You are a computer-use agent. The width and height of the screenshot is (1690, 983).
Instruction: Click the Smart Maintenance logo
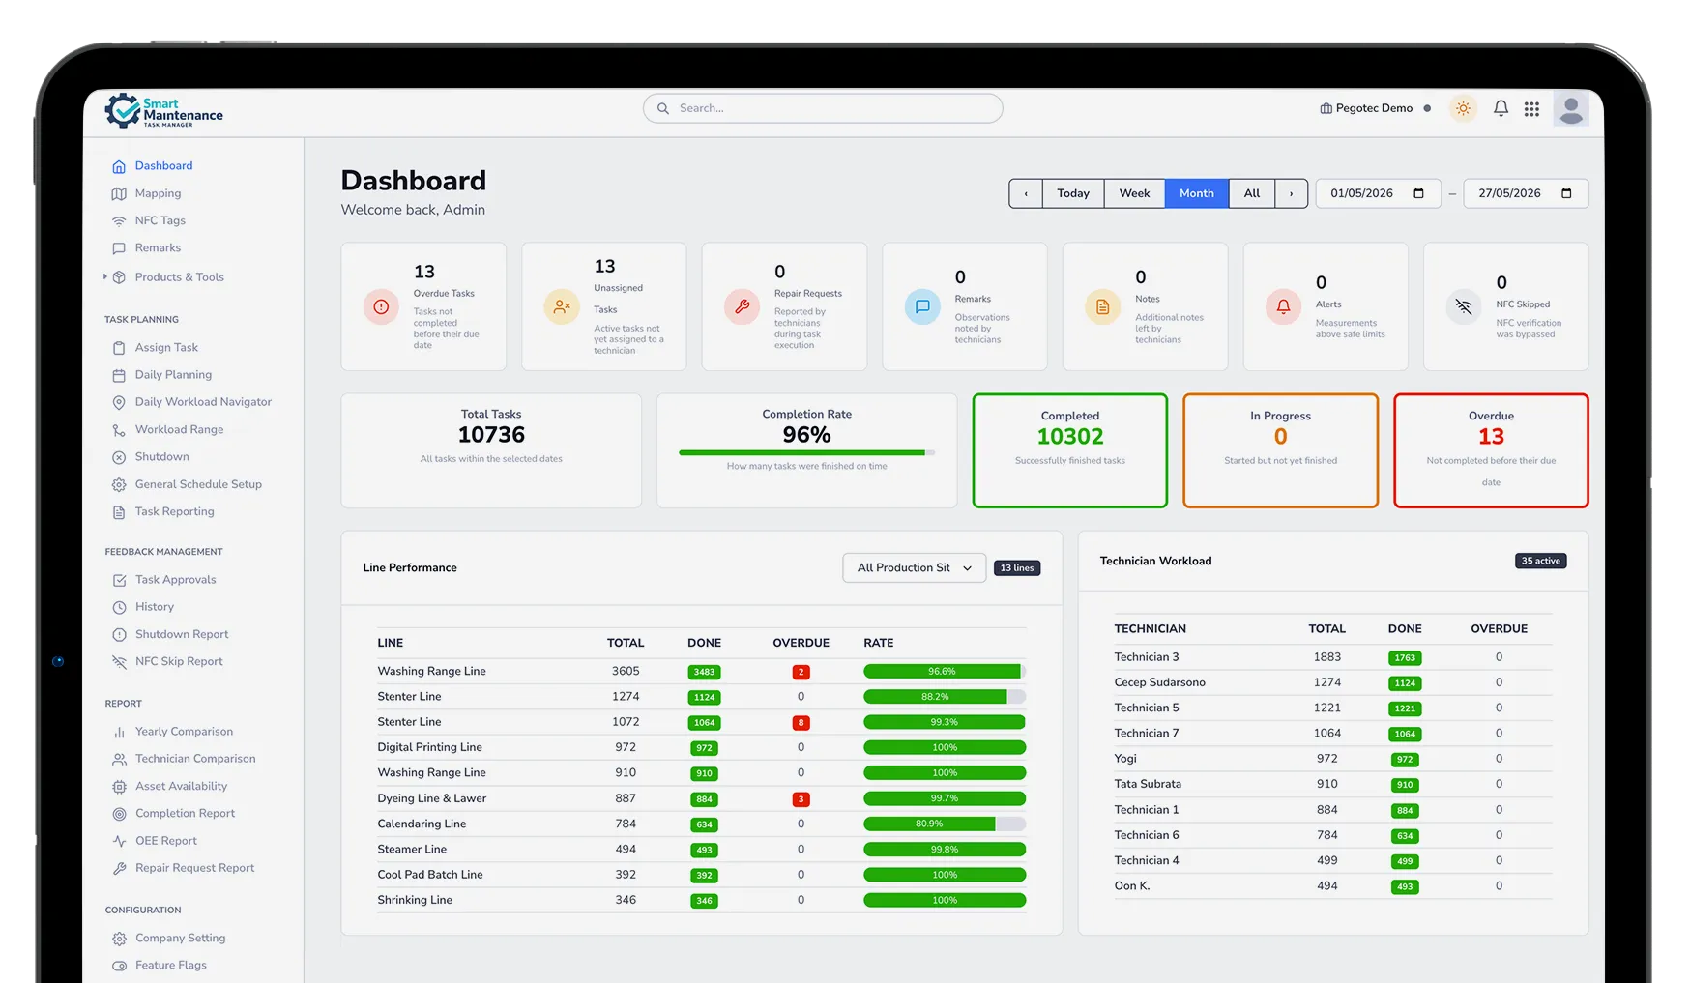(x=164, y=111)
